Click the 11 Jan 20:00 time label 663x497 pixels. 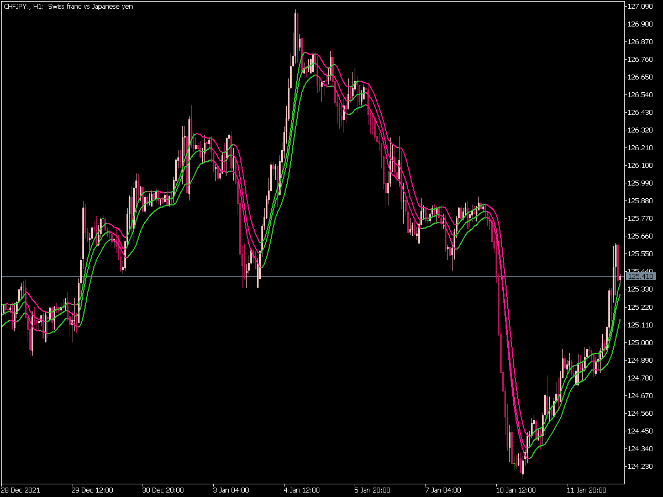(586, 490)
